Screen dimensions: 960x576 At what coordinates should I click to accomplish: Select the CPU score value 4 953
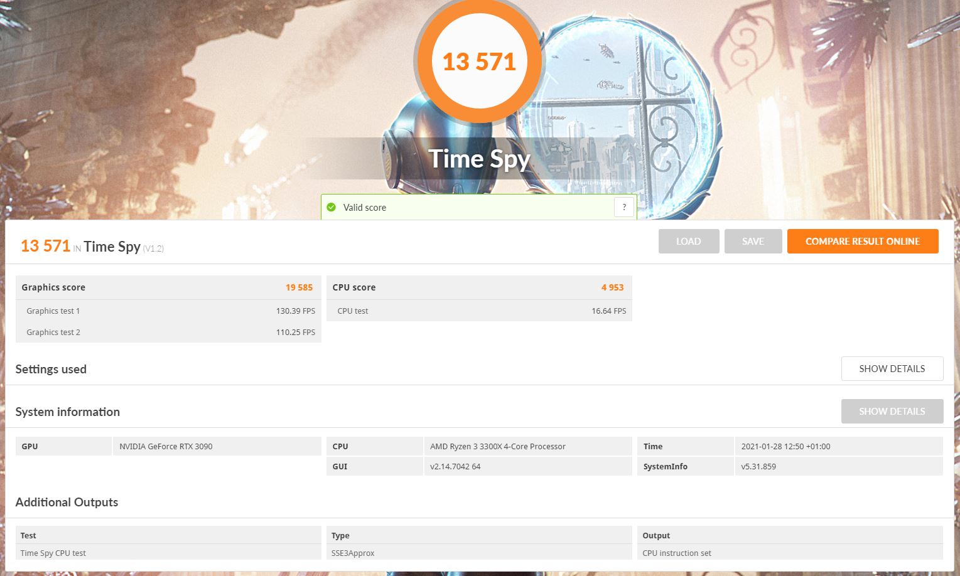[612, 287]
